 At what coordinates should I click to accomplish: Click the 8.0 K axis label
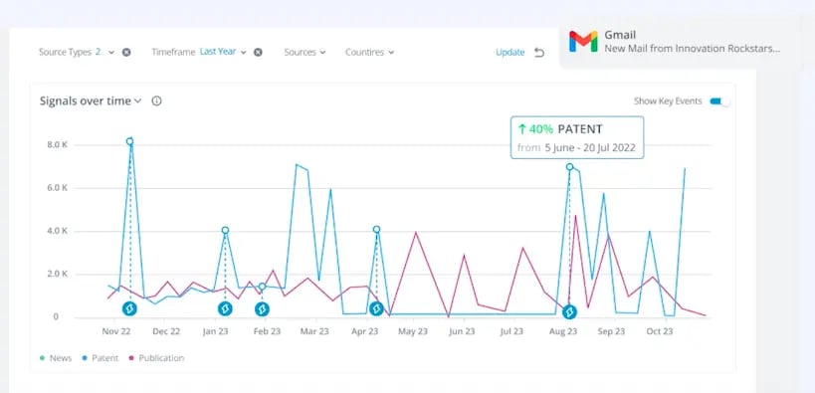coord(58,145)
